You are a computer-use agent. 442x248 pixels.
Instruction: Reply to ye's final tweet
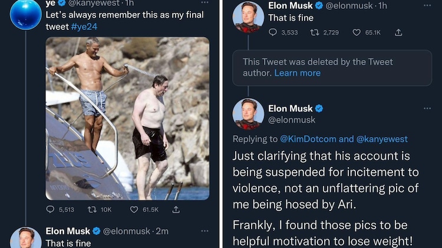point(51,209)
